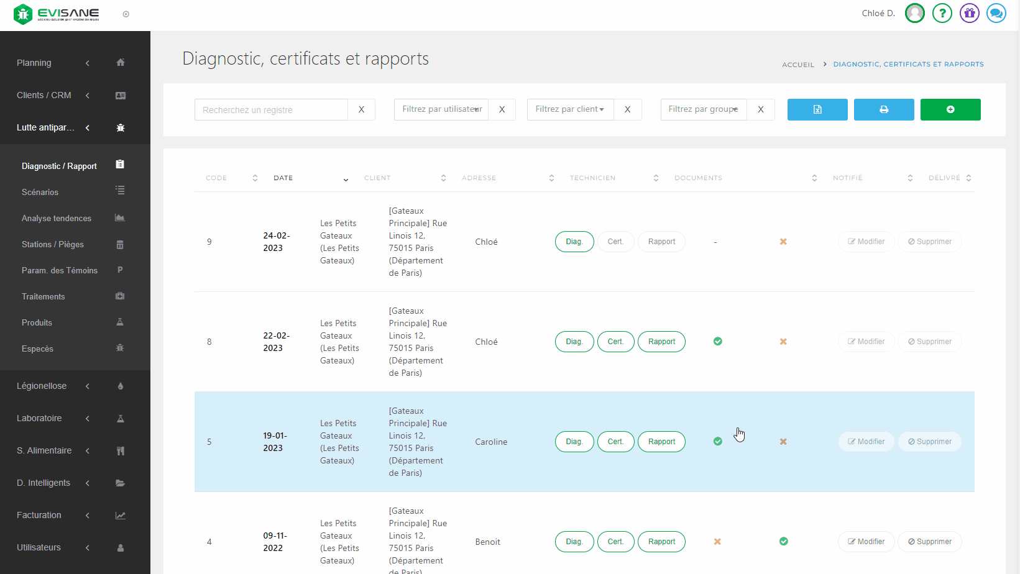The height and width of the screenshot is (574, 1020).
Task: Open Stations / Pièges menu item
Action: point(53,244)
